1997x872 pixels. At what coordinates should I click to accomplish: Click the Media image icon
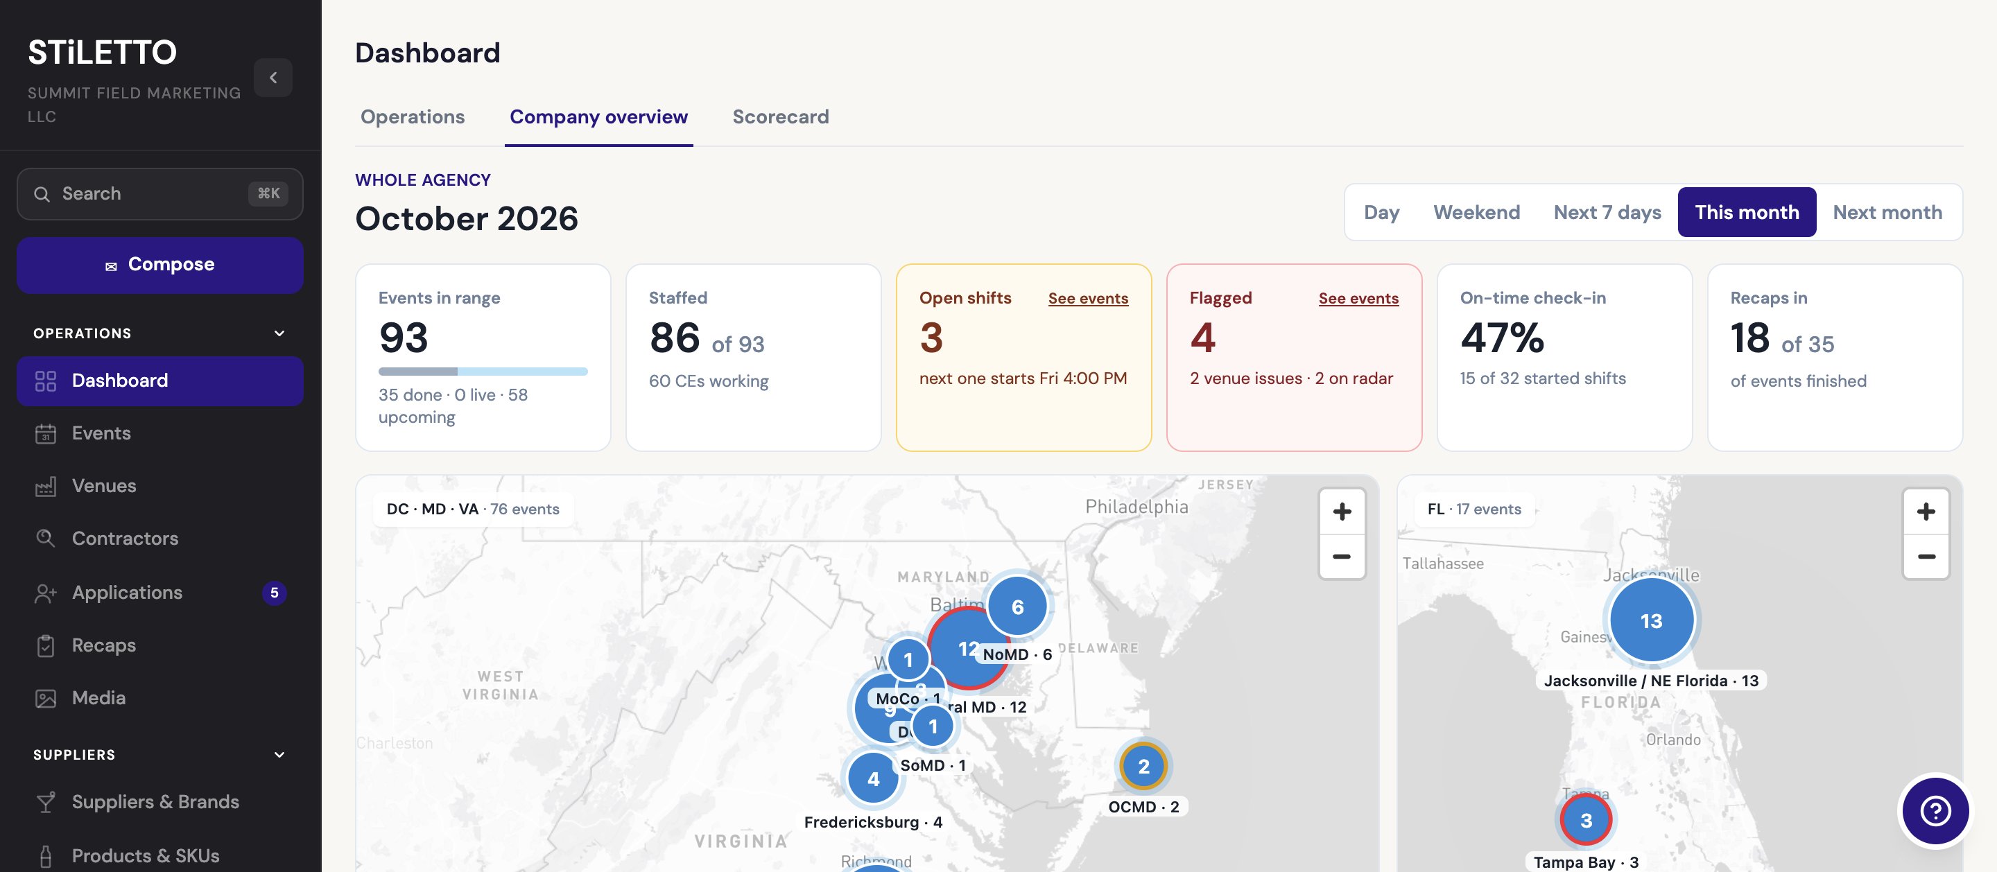pos(46,699)
